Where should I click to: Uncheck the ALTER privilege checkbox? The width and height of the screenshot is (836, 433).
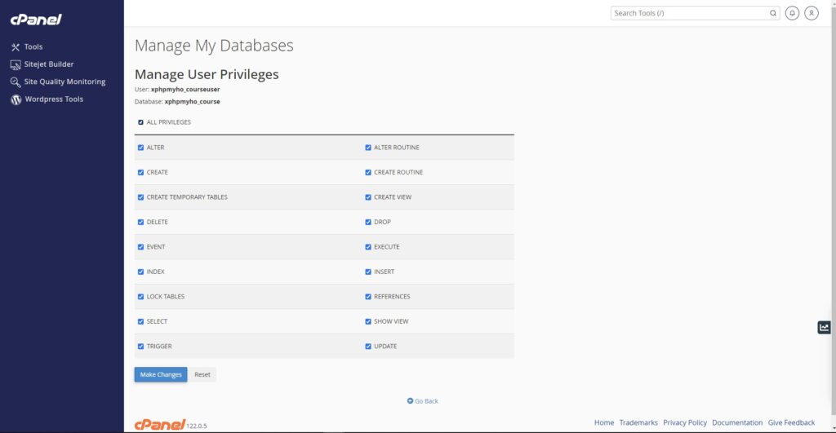[140, 148]
